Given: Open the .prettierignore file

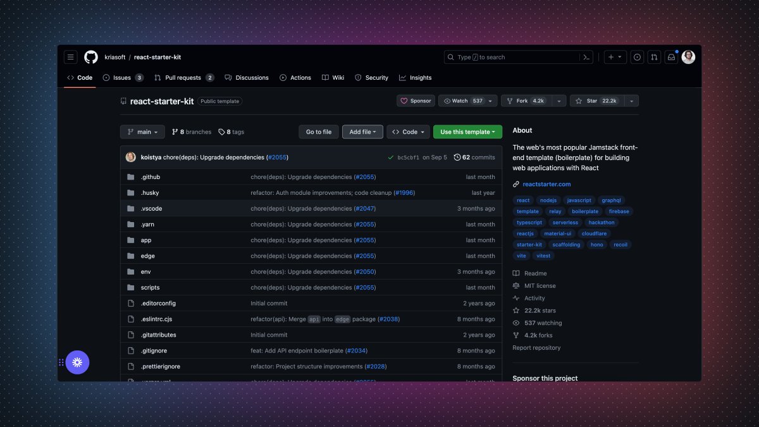Looking at the screenshot, I should click(x=160, y=367).
